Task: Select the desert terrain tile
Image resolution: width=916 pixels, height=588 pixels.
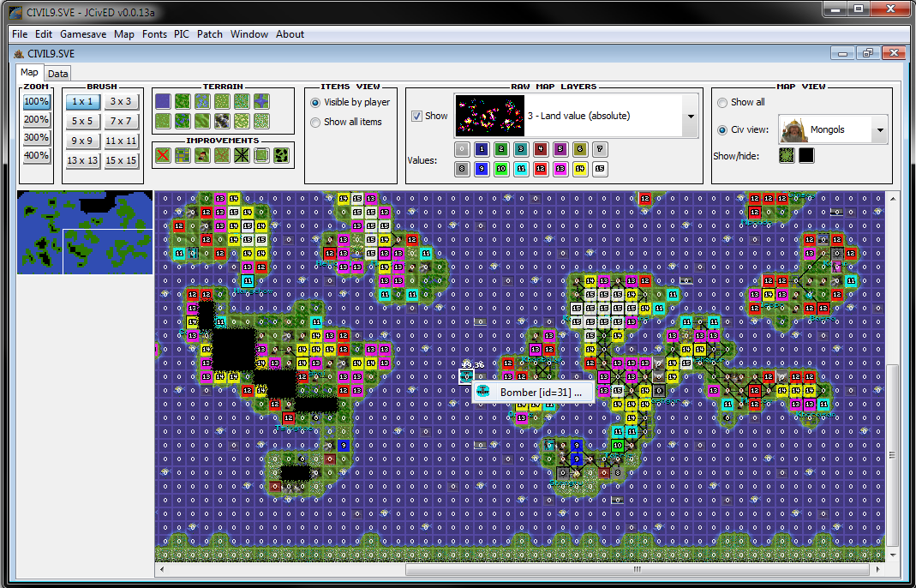Action: pyautogui.click(x=242, y=121)
